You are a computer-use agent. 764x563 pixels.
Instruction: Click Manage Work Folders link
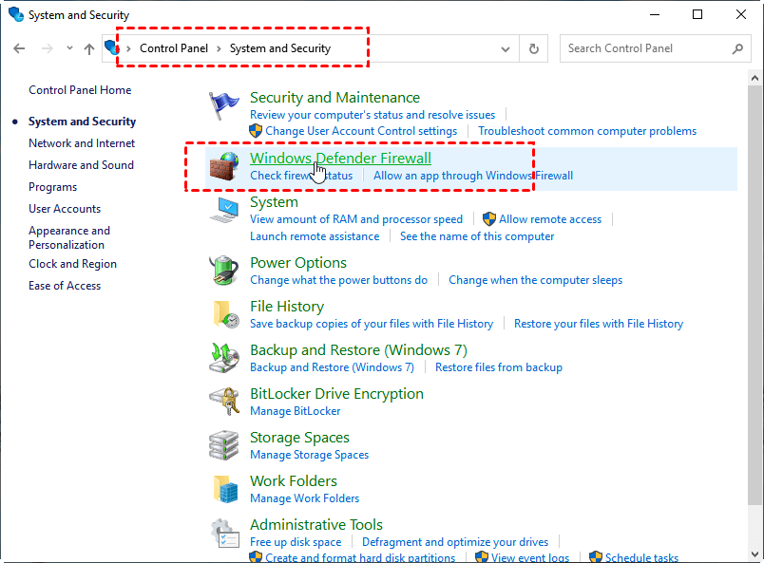[x=304, y=498]
